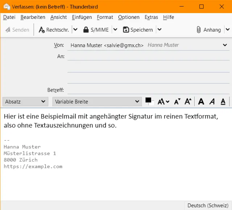This screenshot has height=210, width=232.
Task: Open the font size A dropdown icon
Action: pyautogui.click(x=163, y=102)
